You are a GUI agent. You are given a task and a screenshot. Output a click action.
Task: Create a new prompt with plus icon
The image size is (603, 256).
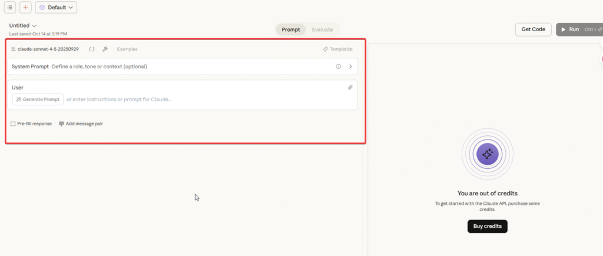26,8
